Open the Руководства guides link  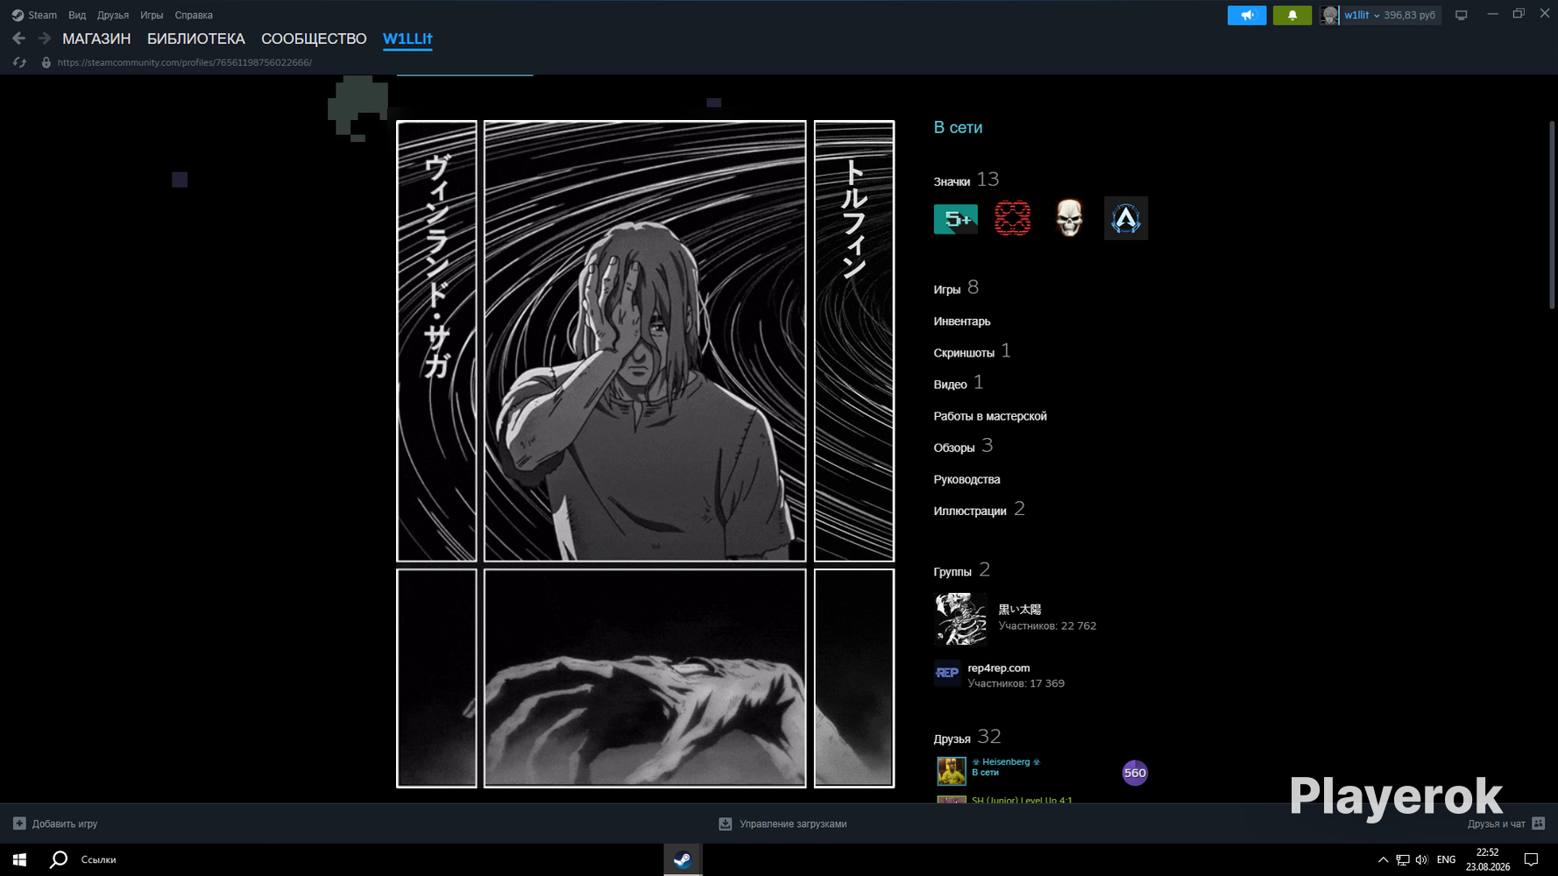coord(967,479)
